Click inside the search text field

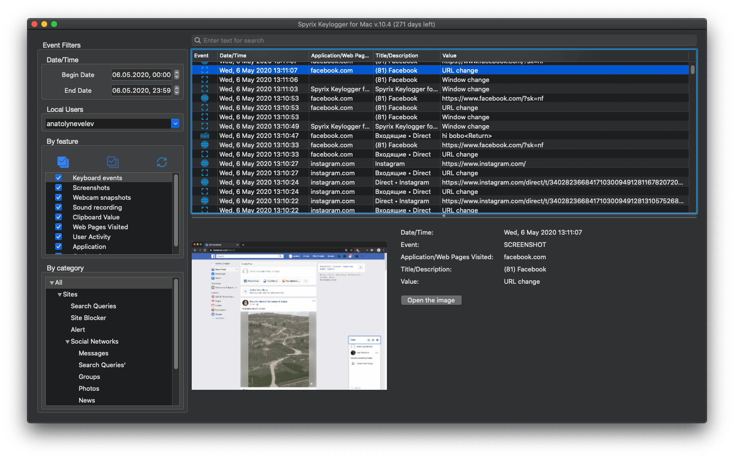(x=344, y=40)
